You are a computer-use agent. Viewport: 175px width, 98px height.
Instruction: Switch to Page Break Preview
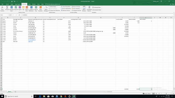tap(159, 94)
